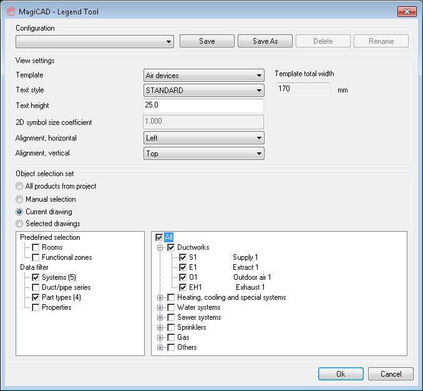Tick the Sprinklers checkbox

[x=171, y=327]
